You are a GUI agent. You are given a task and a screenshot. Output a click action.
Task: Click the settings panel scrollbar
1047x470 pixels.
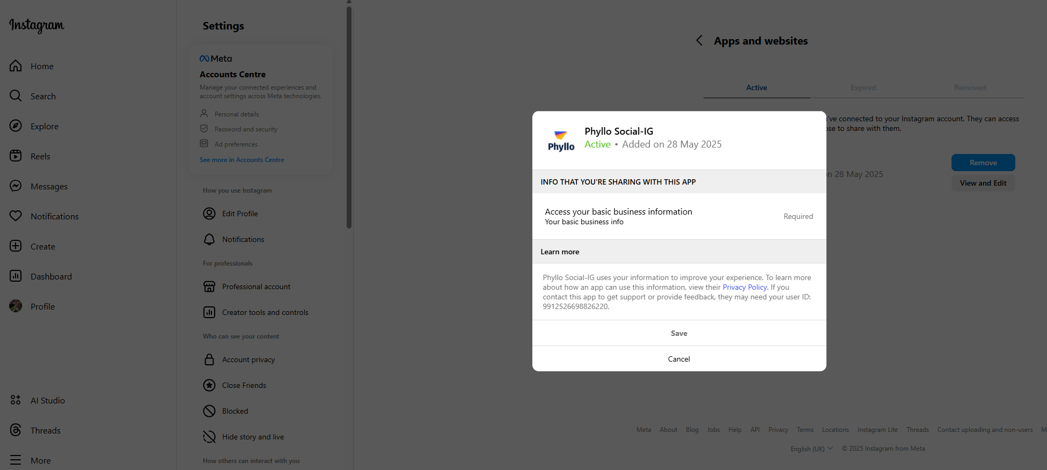(x=349, y=117)
